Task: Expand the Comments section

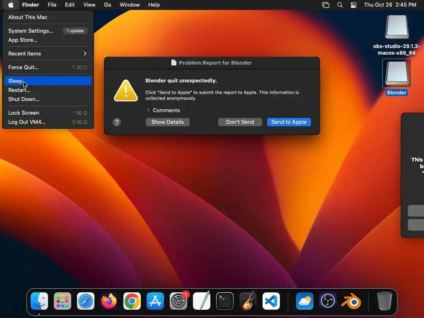Action: tap(148, 110)
